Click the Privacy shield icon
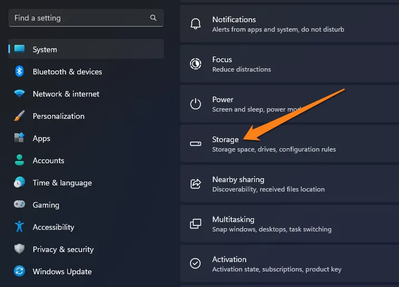399x287 pixels. pyautogui.click(x=19, y=249)
